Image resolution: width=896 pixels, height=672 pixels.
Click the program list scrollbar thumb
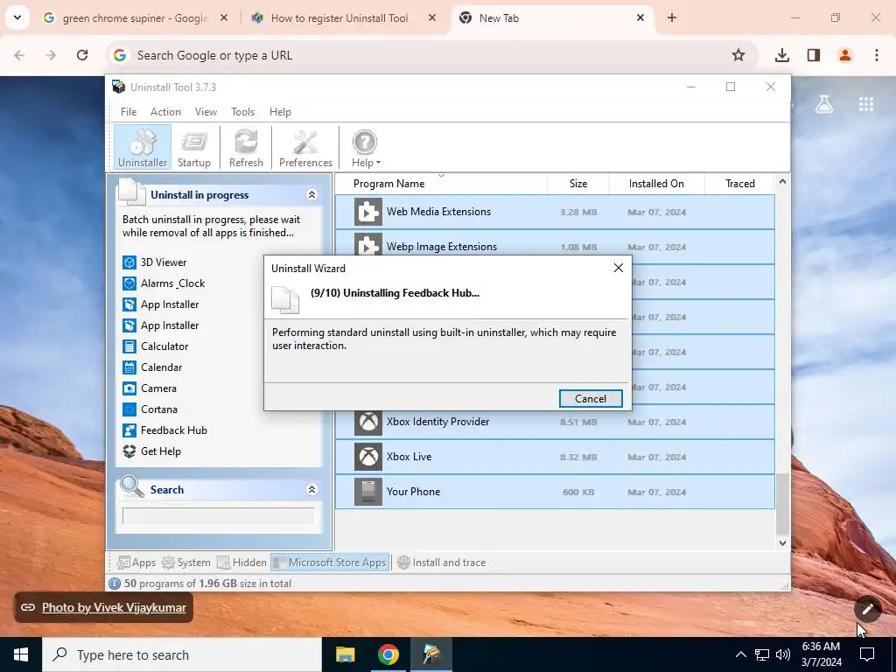[782, 504]
